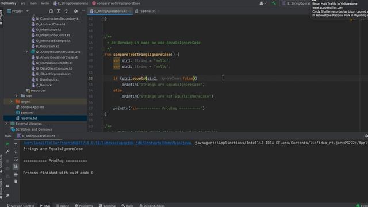Switch to E_StringOperations.kt editor tab
368x207 pixels.
pos(110,11)
